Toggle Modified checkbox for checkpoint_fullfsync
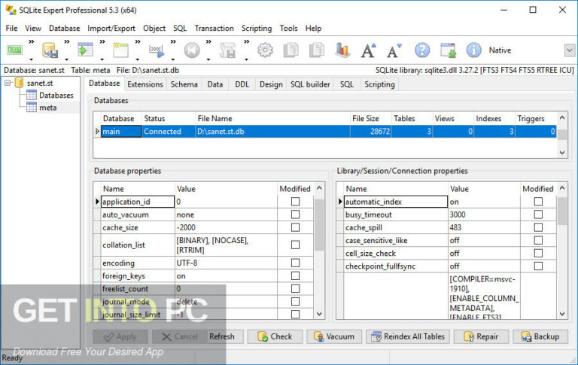The width and height of the screenshot is (578, 365). (538, 266)
